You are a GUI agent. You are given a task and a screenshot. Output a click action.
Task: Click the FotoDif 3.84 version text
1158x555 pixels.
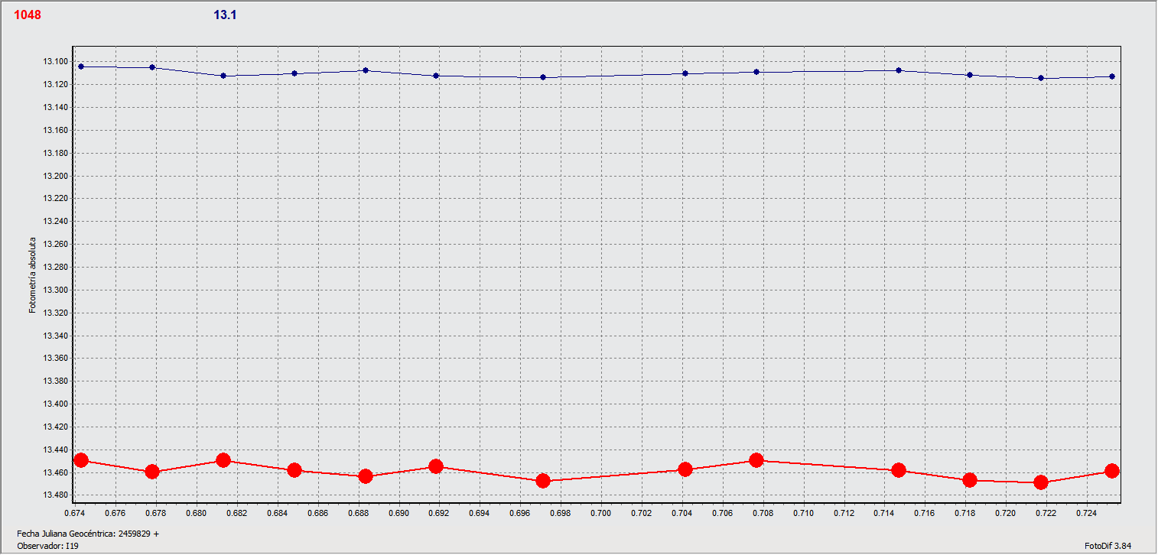pyautogui.click(x=1108, y=546)
